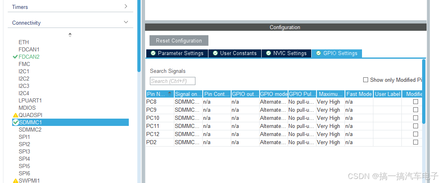Image resolution: width=440 pixels, height=183 pixels.
Task: Select SWPMI1 peripheral
Action: (x=29, y=181)
